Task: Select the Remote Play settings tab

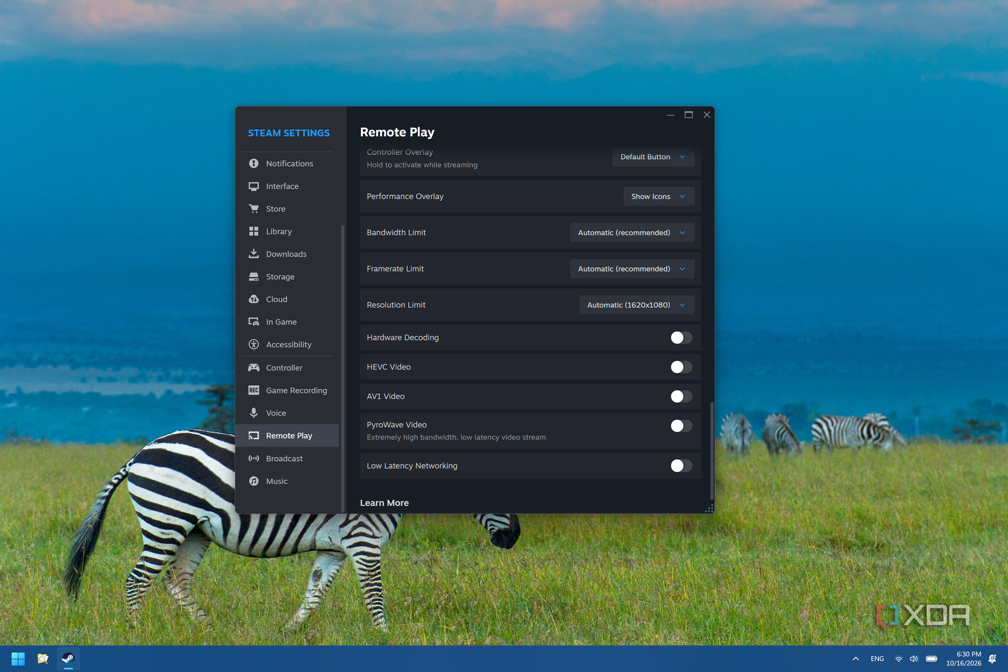Action: coord(287,436)
